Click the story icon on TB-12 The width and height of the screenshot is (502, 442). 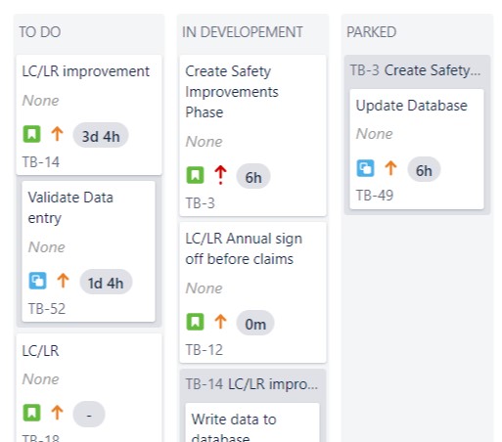[195, 322]
